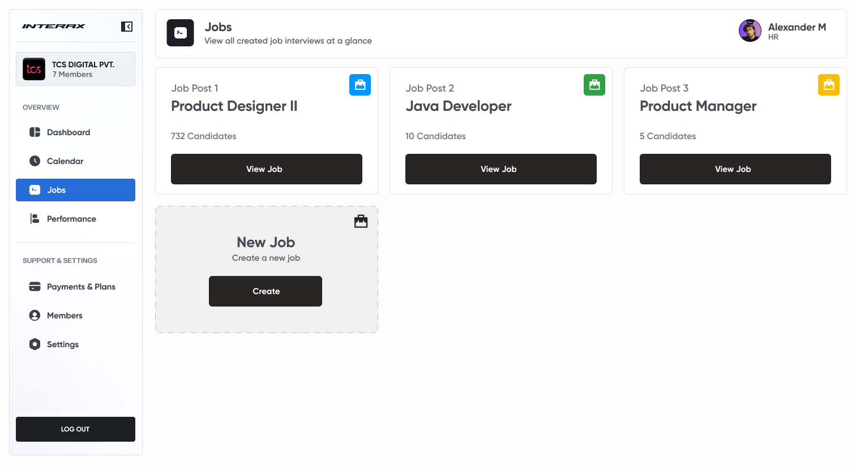
Task: Click the yellow briefcase icon on Product Manager
Action: pos(829,85)
